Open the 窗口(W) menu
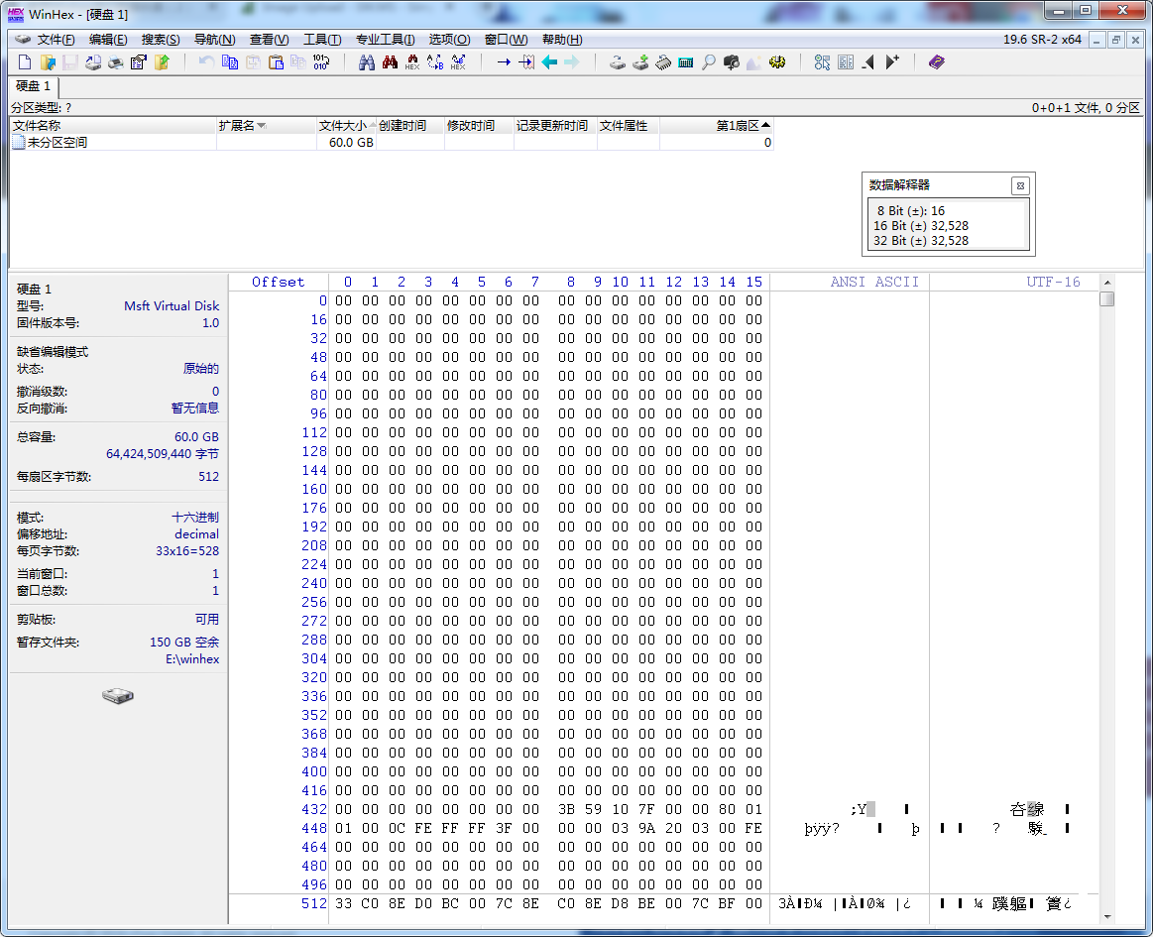 [506, 40]
